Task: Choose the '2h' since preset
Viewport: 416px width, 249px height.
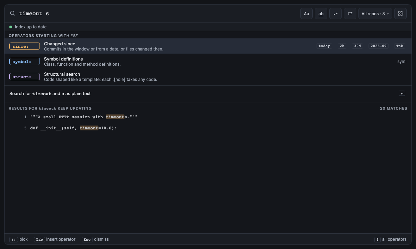Action: coord(342,46)
